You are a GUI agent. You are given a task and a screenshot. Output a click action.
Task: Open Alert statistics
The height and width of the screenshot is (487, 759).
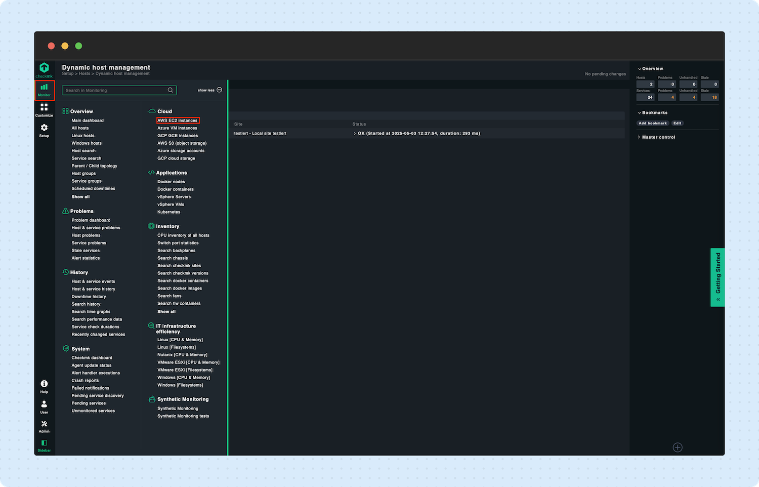coord(86,258)
